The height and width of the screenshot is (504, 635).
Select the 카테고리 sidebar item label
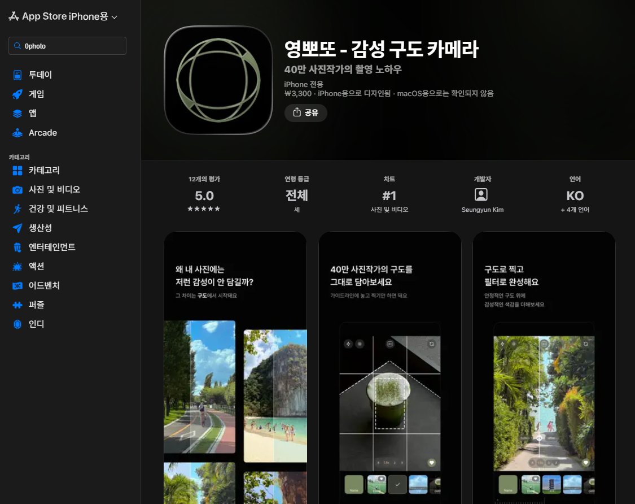tap(44, 170)
